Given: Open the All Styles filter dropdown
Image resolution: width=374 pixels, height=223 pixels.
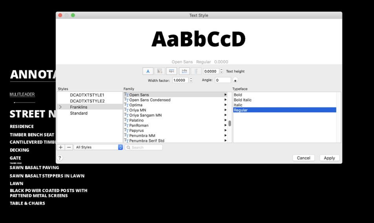Looking at the screenshot, I should 98,147.
